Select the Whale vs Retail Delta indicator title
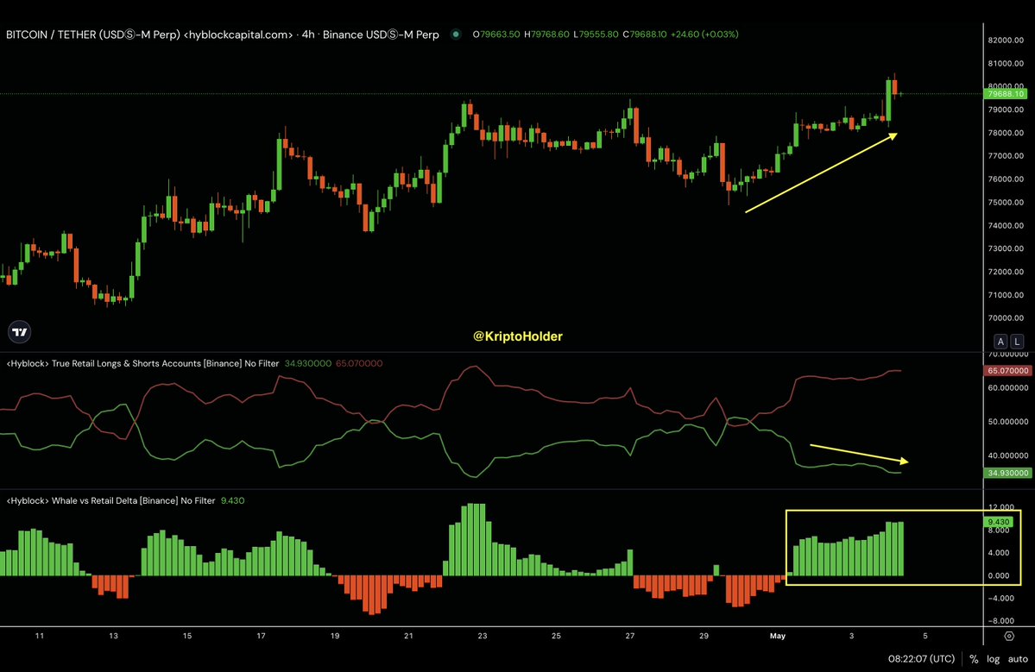Viewport: 1035px width, 672px height. pyautogui.click(x=110, y=500)
